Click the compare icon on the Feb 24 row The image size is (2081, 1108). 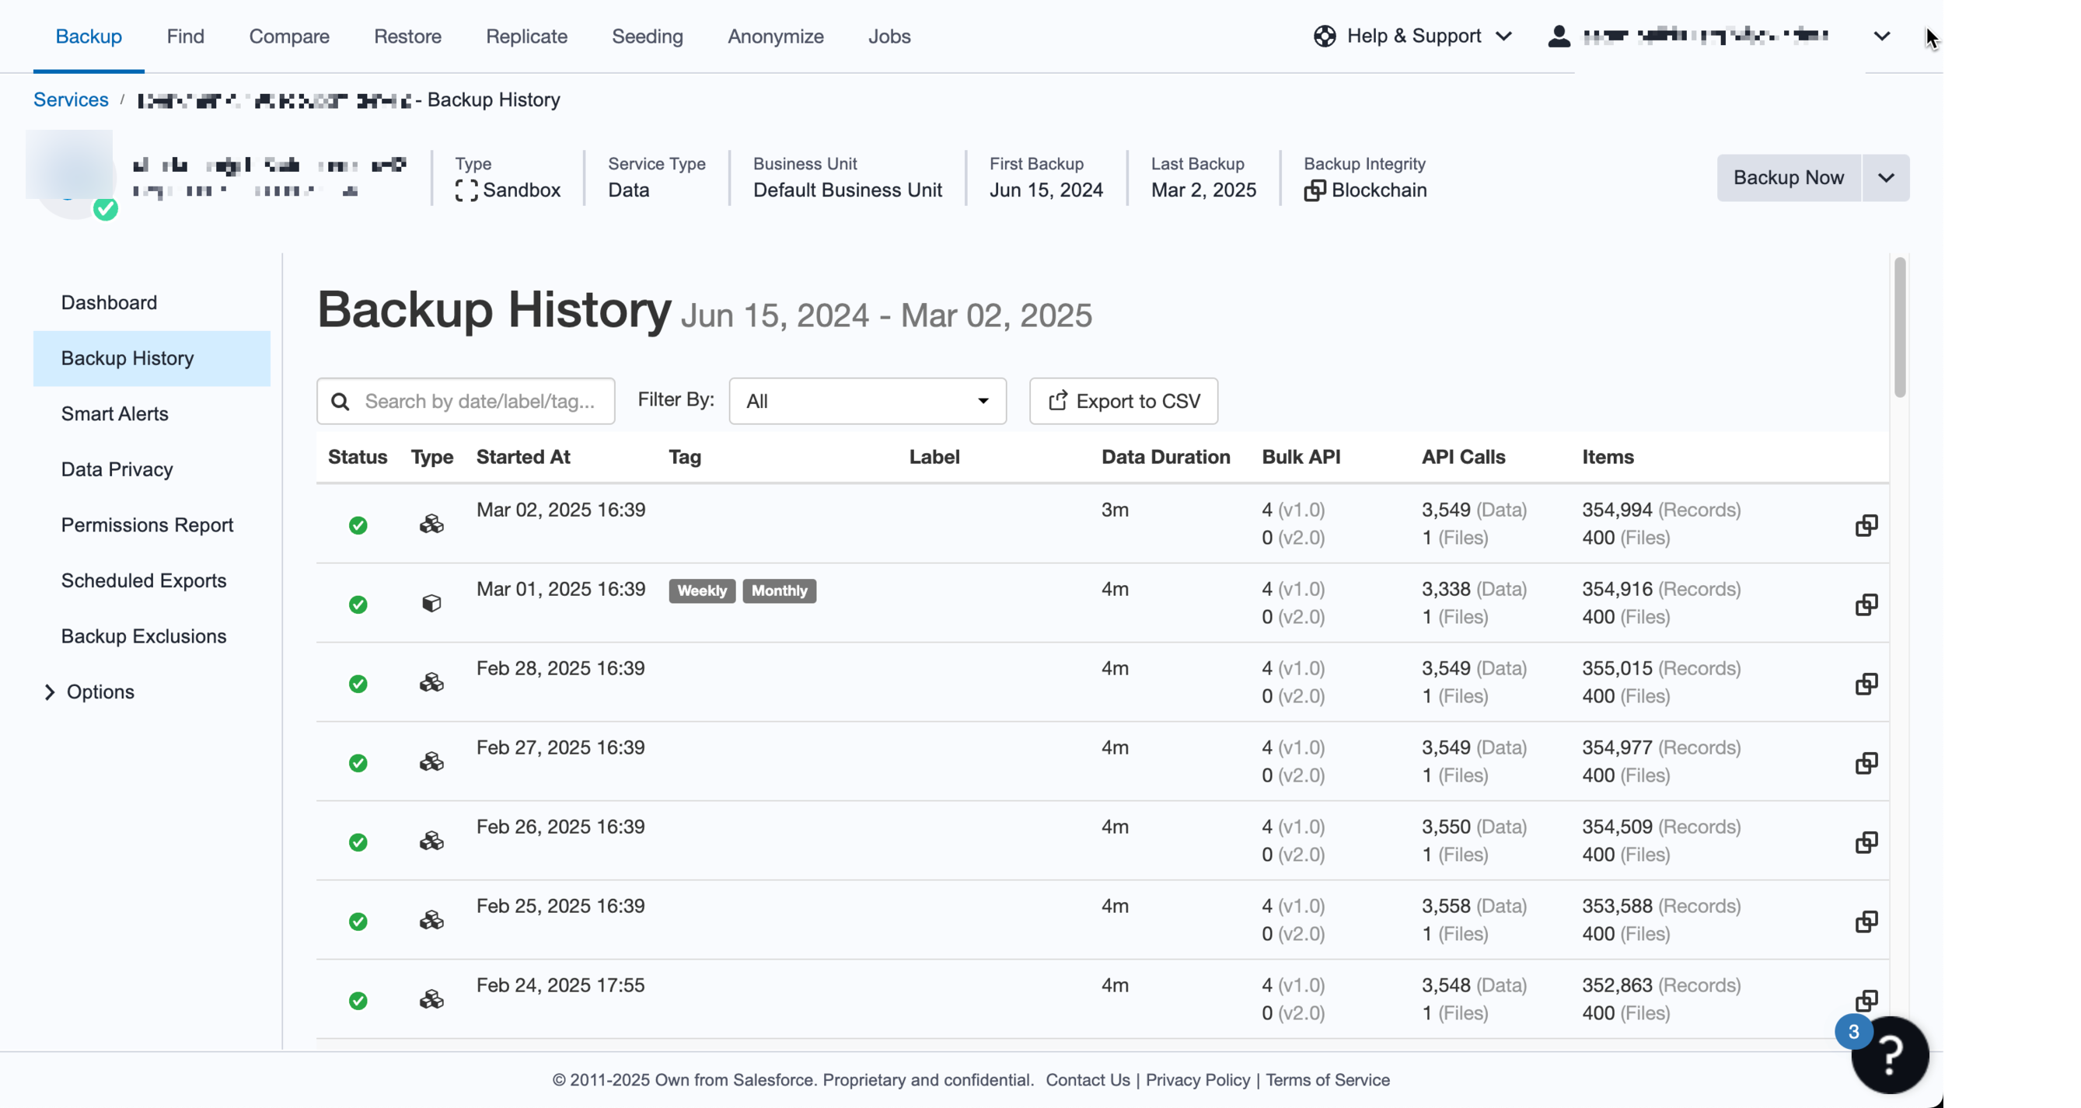pos(1866,1001)
